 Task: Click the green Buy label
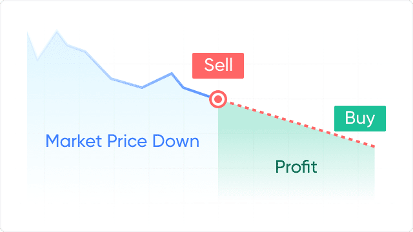click(360, 119)
